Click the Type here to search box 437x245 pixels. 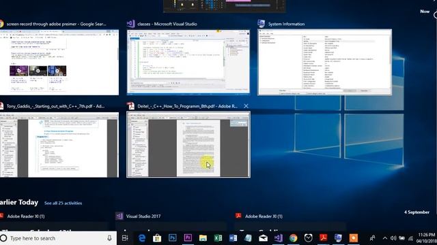coord(59,238)
